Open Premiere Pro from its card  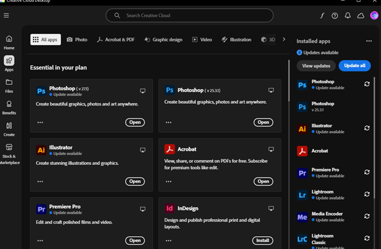coord(135,240)
